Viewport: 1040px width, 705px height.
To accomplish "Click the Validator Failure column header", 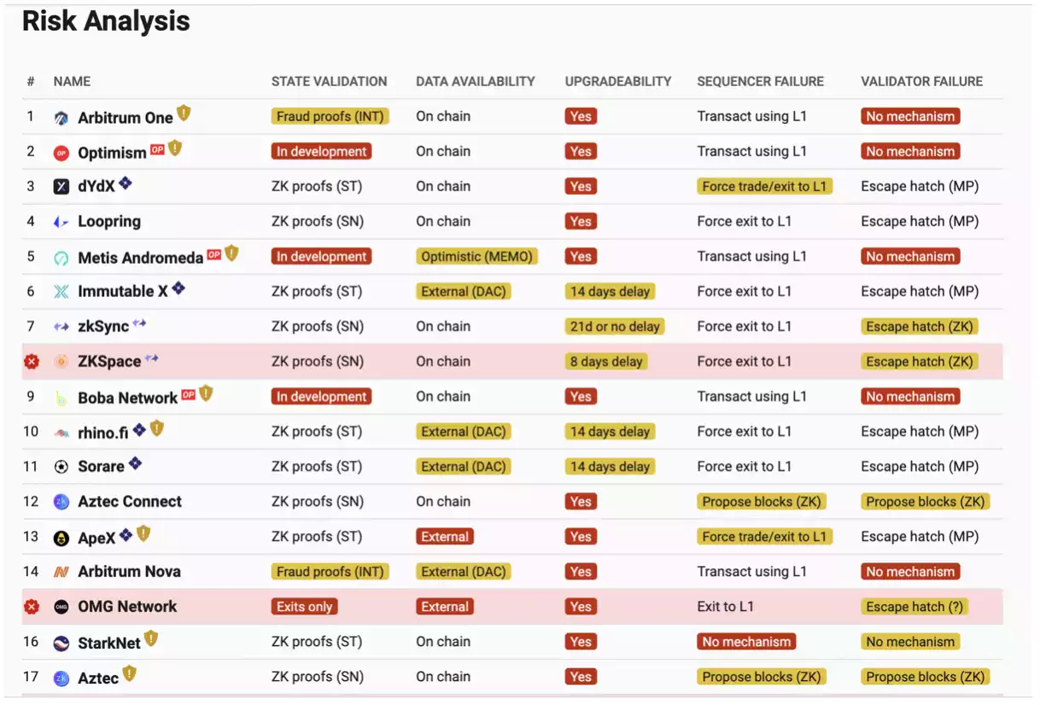I will coord(921,82).
